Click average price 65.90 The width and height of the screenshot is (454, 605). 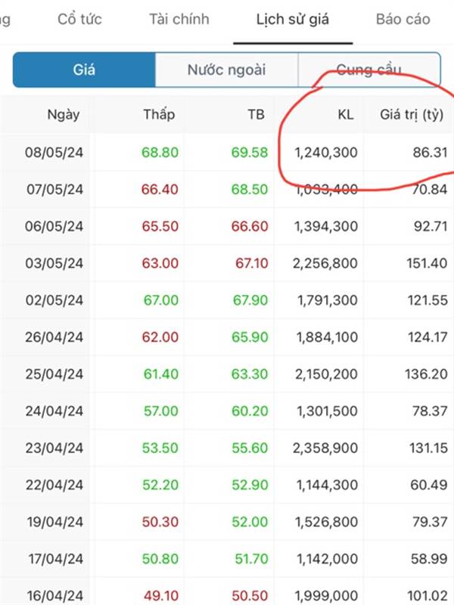(x=250, y=337)
